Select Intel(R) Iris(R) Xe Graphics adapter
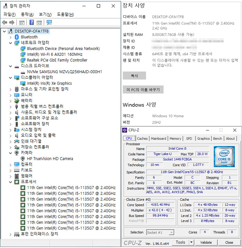The height and width of the screenshot is (248, 242). pyautogui.click(x=49, y=83)
